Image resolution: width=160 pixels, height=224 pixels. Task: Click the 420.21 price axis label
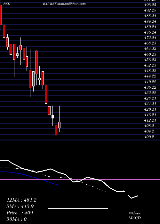tap(150, 109)
